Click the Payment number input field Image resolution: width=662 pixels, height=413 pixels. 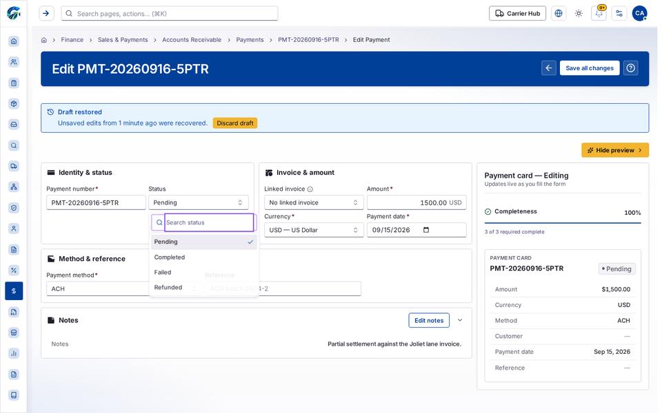[x=96, y=202]
